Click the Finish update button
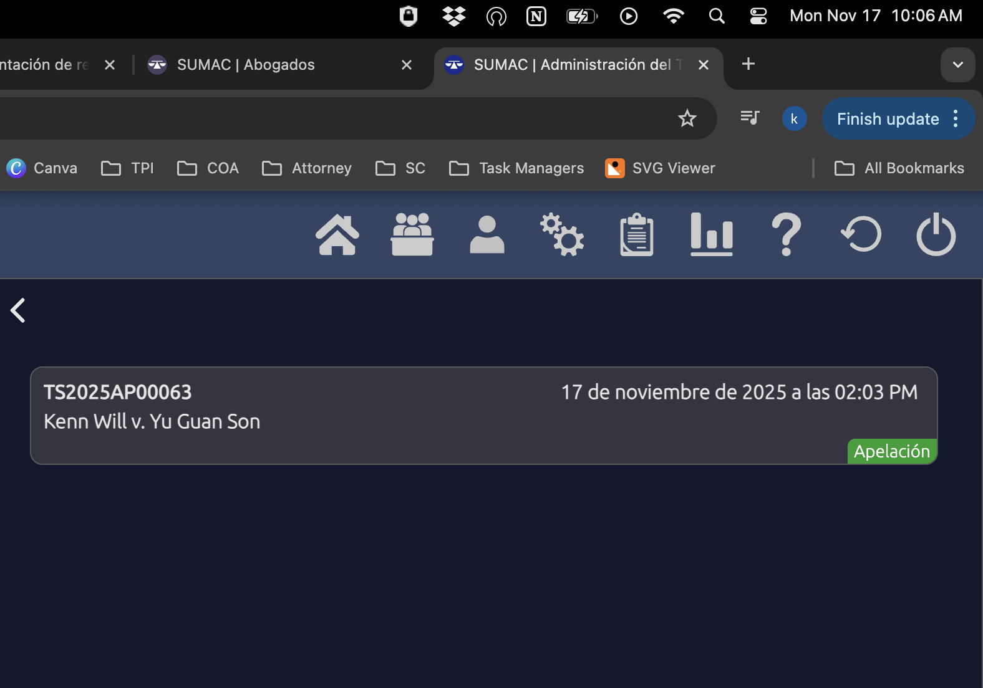This screenshot has width=983, height=688. click(888, 119)
